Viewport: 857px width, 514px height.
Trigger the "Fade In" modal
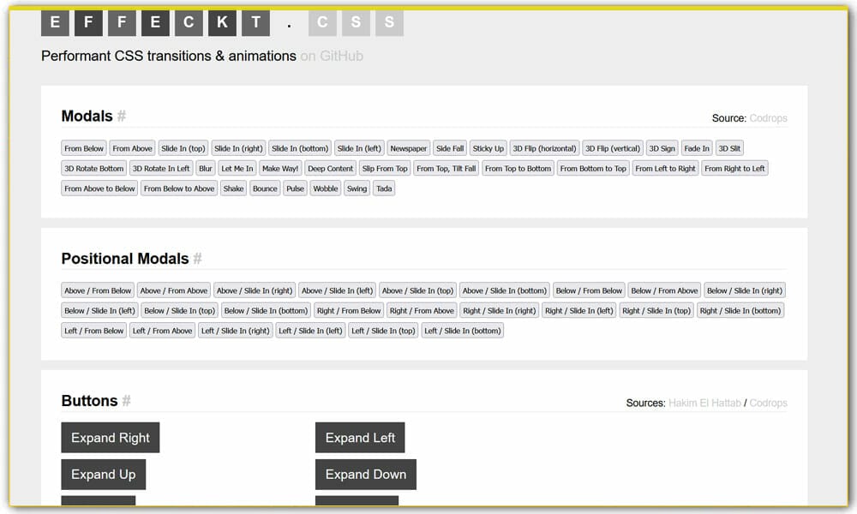point(696,147)
